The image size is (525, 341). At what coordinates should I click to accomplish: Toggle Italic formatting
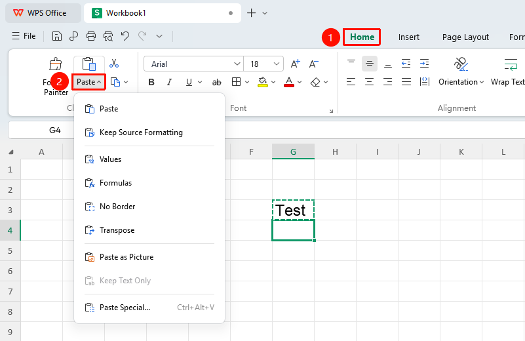coord(169,82)
